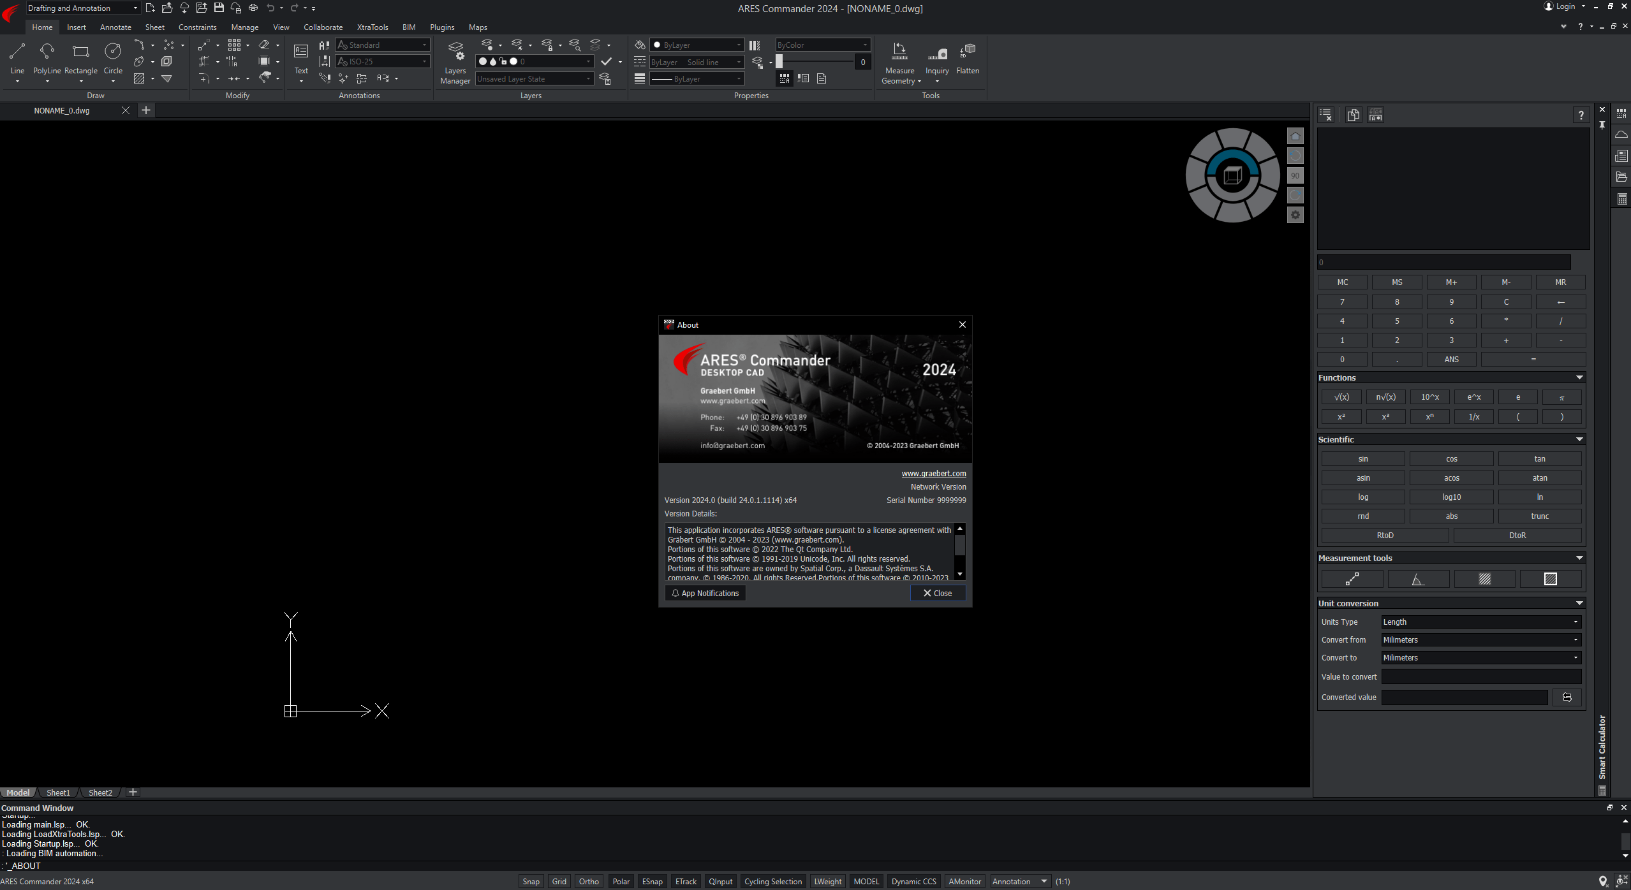Toggle Dynamic CCS
The image size is (1631, 890).
pos(914,882)
